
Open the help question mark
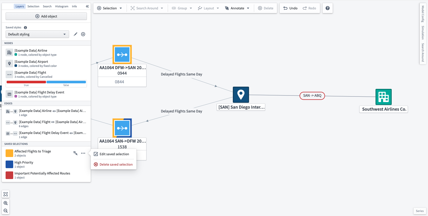click(328, 8)
